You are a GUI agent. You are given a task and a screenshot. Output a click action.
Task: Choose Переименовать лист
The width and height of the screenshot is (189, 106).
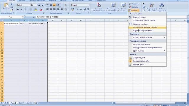pyautogui.click(x=148, y=44)
